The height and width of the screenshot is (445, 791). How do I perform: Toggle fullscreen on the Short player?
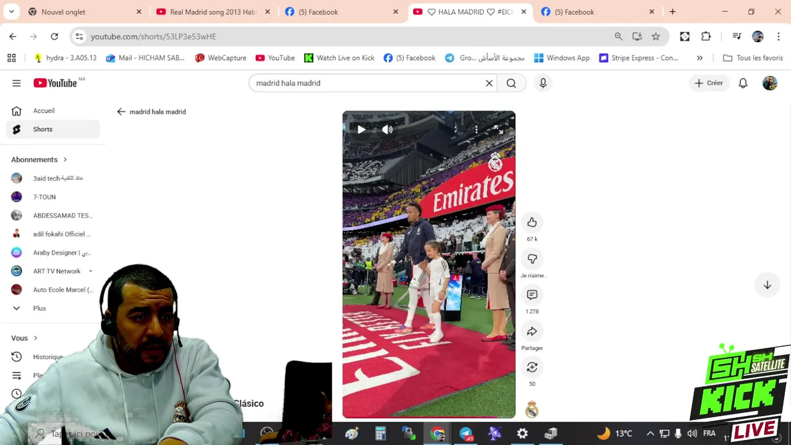[499, 130]
